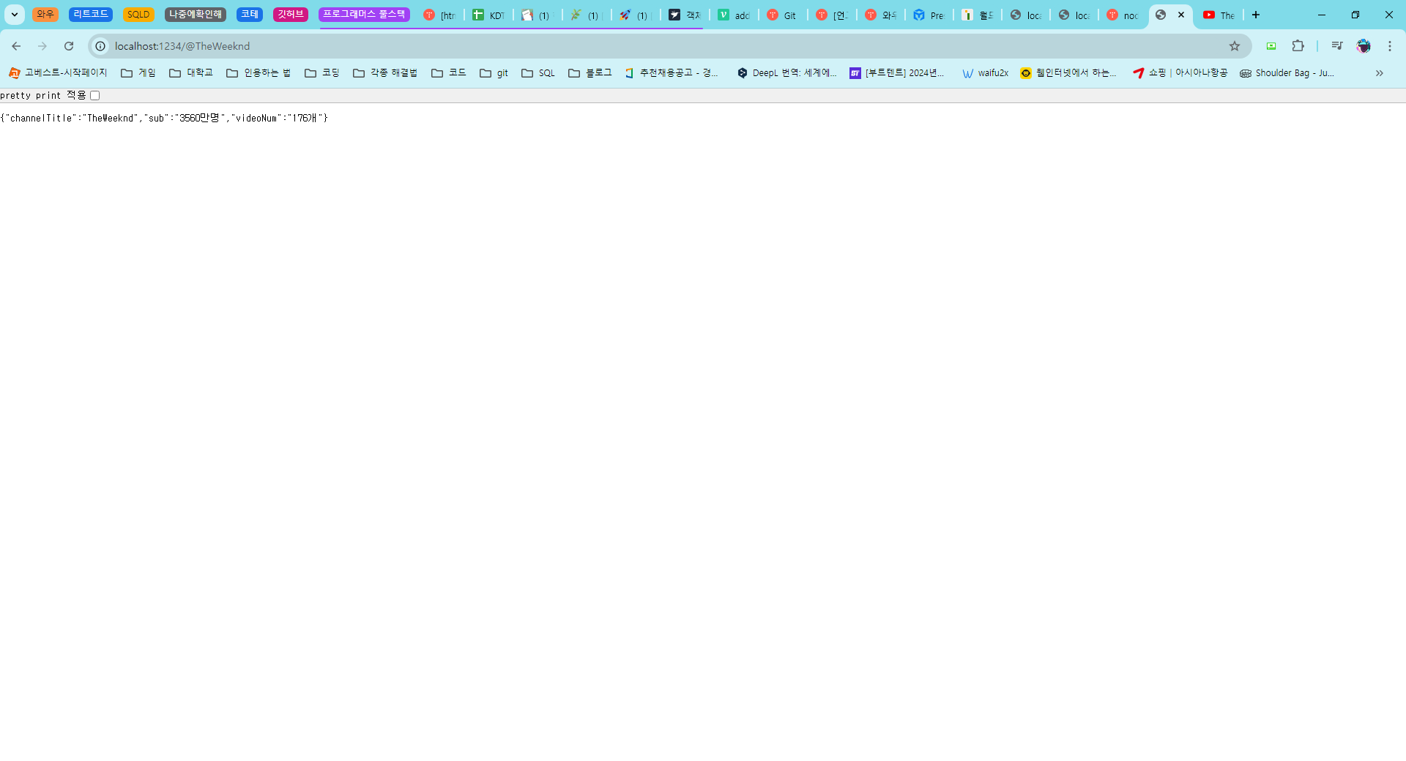
Task: Switch to the [htm tab
Action: pyautogui.click(x=439, y=15)
